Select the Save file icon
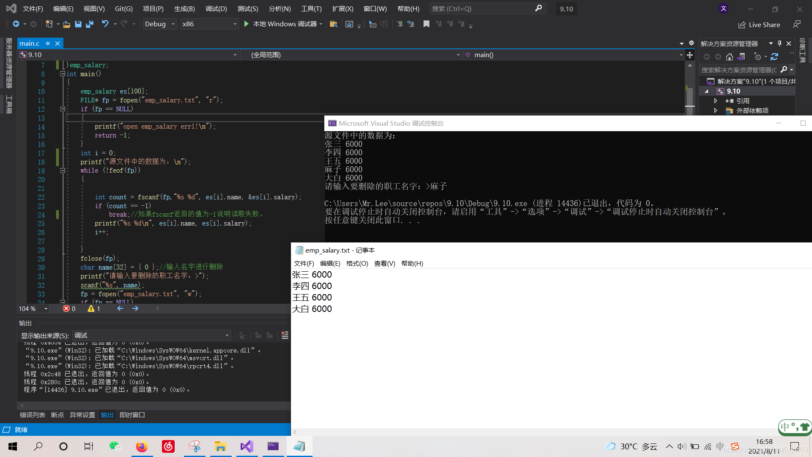 77,24
